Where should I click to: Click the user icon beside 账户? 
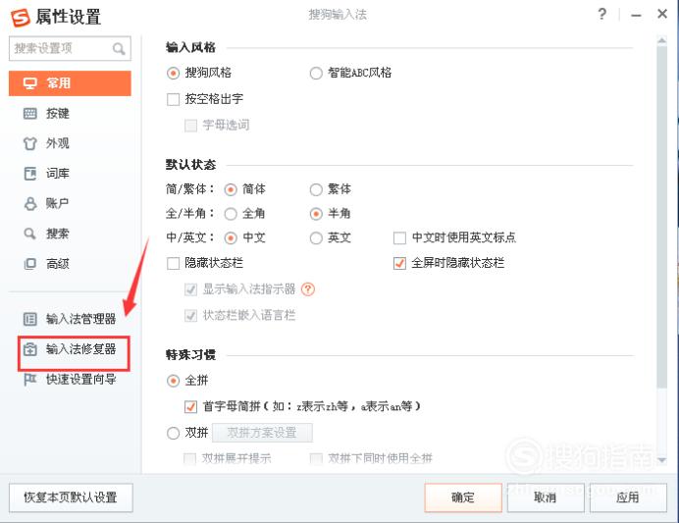coord(29,203)
